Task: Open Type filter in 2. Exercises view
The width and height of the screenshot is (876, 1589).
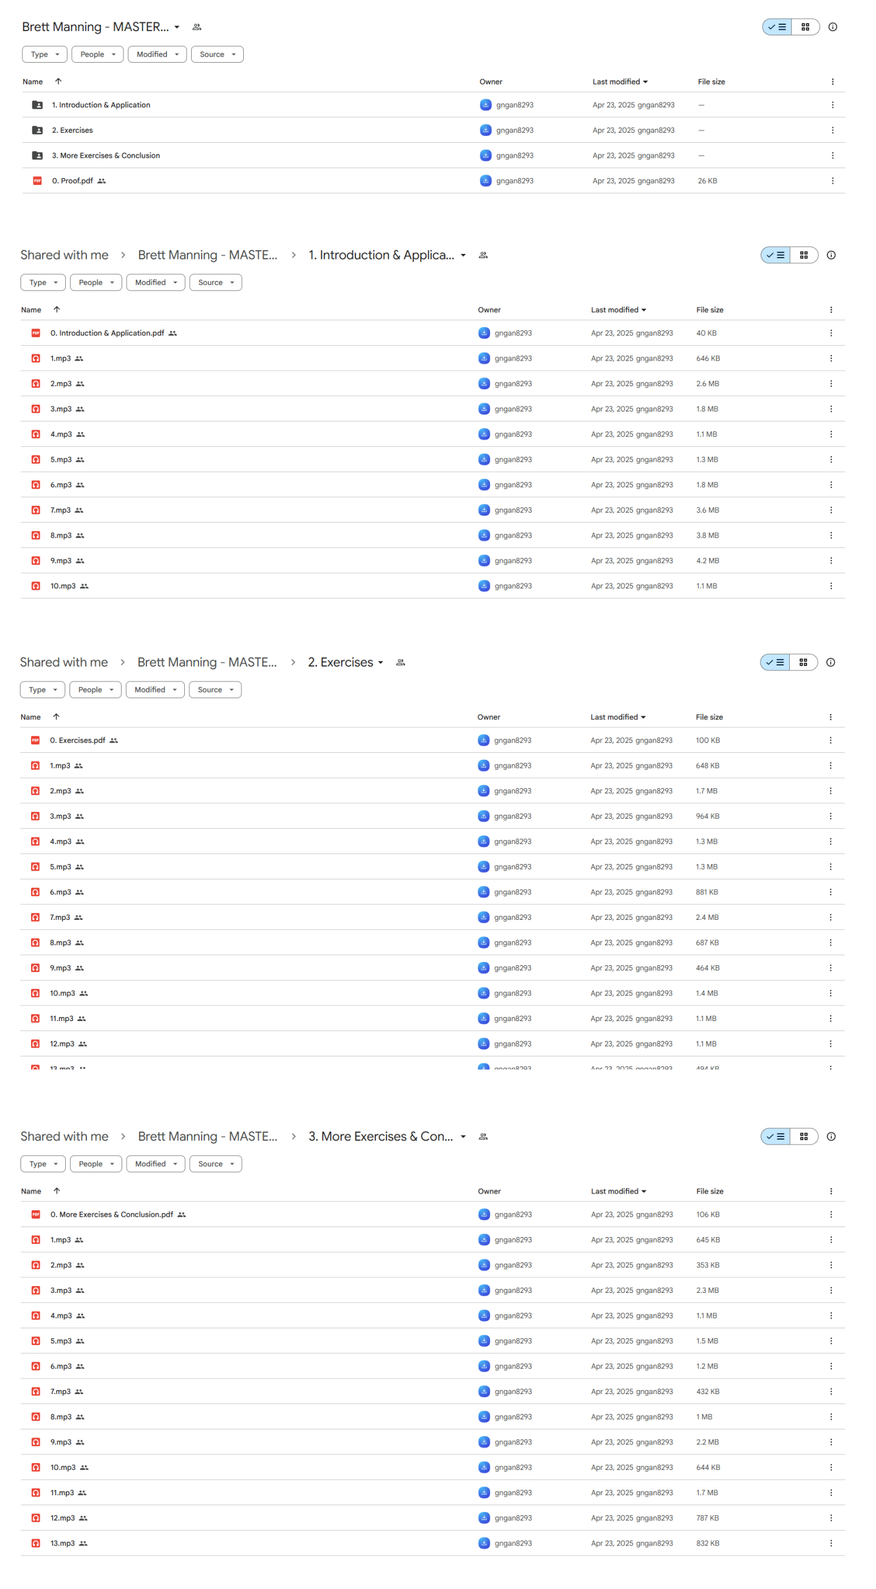Action: pos(42,690)
